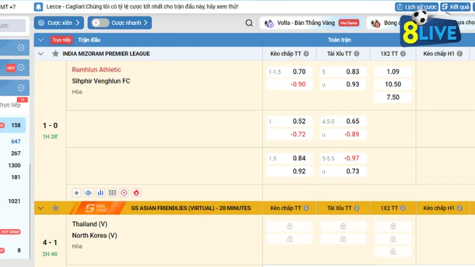Play the live stream video icon

pyautogui.click(x=124, y=193)
